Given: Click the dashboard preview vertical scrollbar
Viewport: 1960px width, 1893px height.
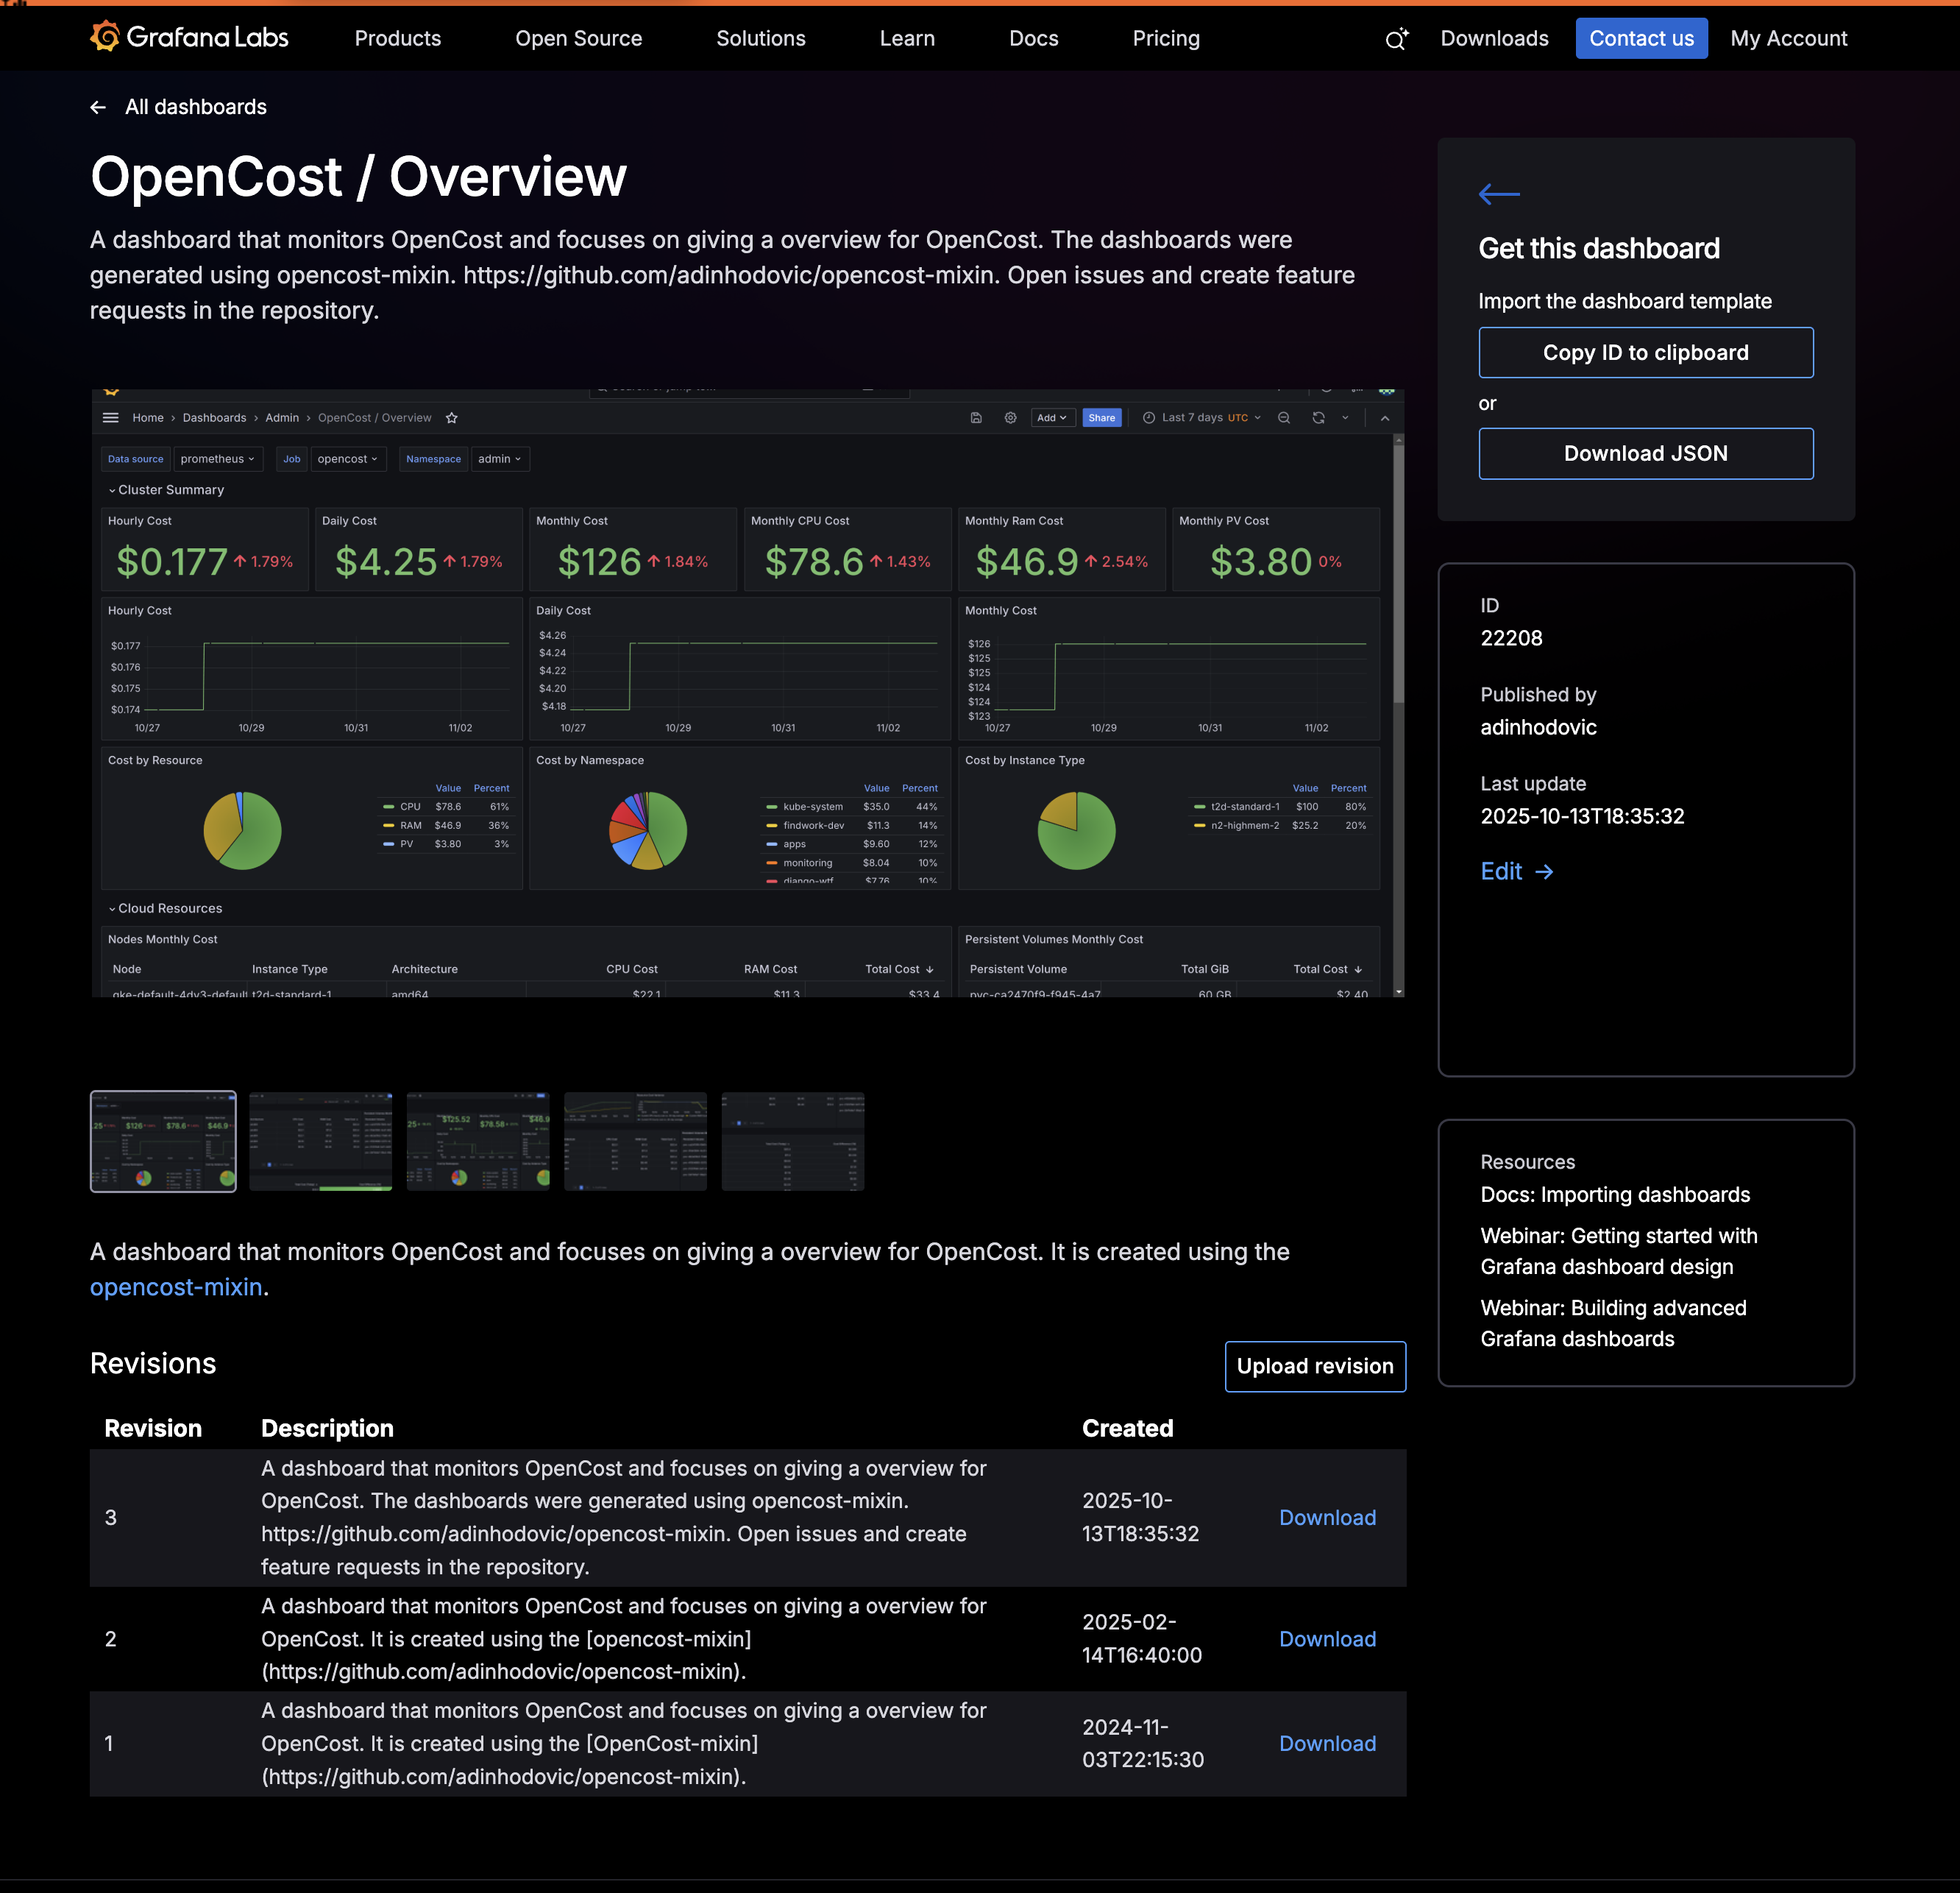Looking at the screenshot, I should click(1398, 570).
